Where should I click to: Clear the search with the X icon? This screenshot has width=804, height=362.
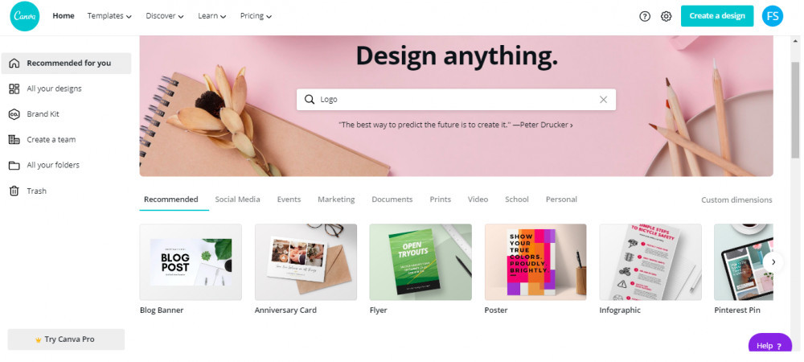(604, 100)
